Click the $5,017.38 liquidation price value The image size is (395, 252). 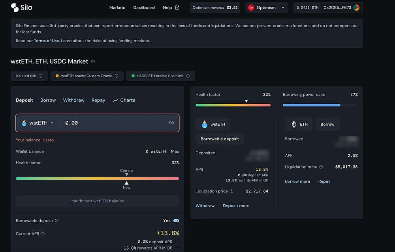[346, 167]
